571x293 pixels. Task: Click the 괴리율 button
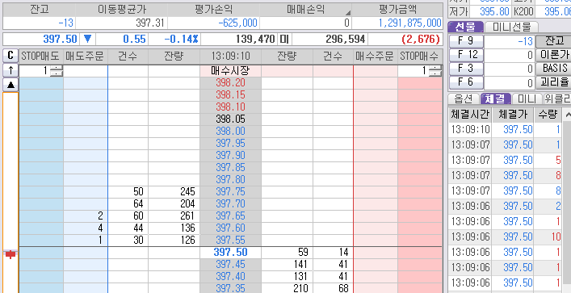click(x=553, y=82)
